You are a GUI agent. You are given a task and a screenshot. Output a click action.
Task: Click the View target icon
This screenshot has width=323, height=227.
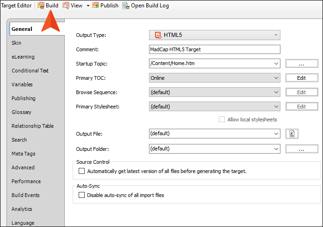pyautogui.click(x=66, y=6)
